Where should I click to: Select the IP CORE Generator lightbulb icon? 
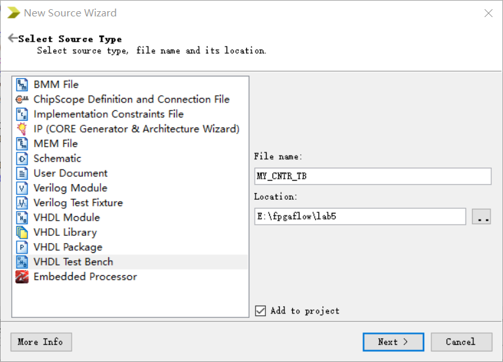click(x=22, y=129)
